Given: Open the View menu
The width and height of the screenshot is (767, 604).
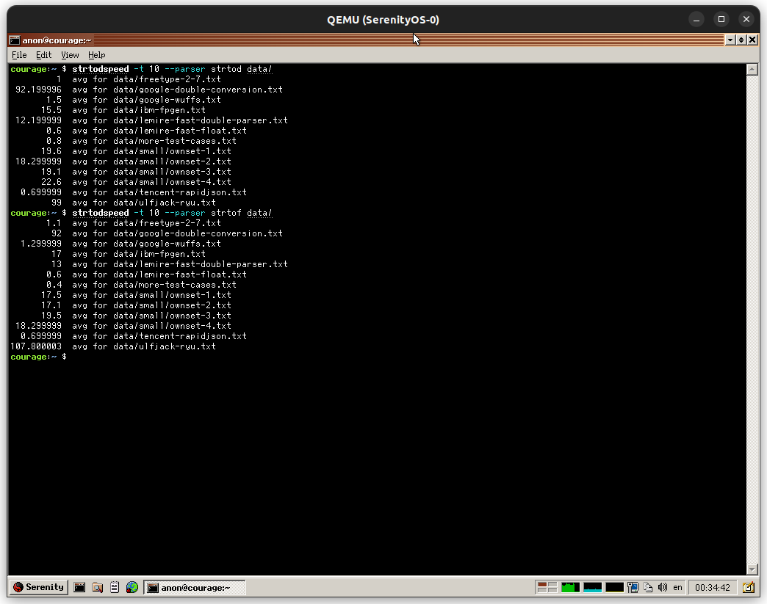Looking at the screenshot, I should (70, 54).
